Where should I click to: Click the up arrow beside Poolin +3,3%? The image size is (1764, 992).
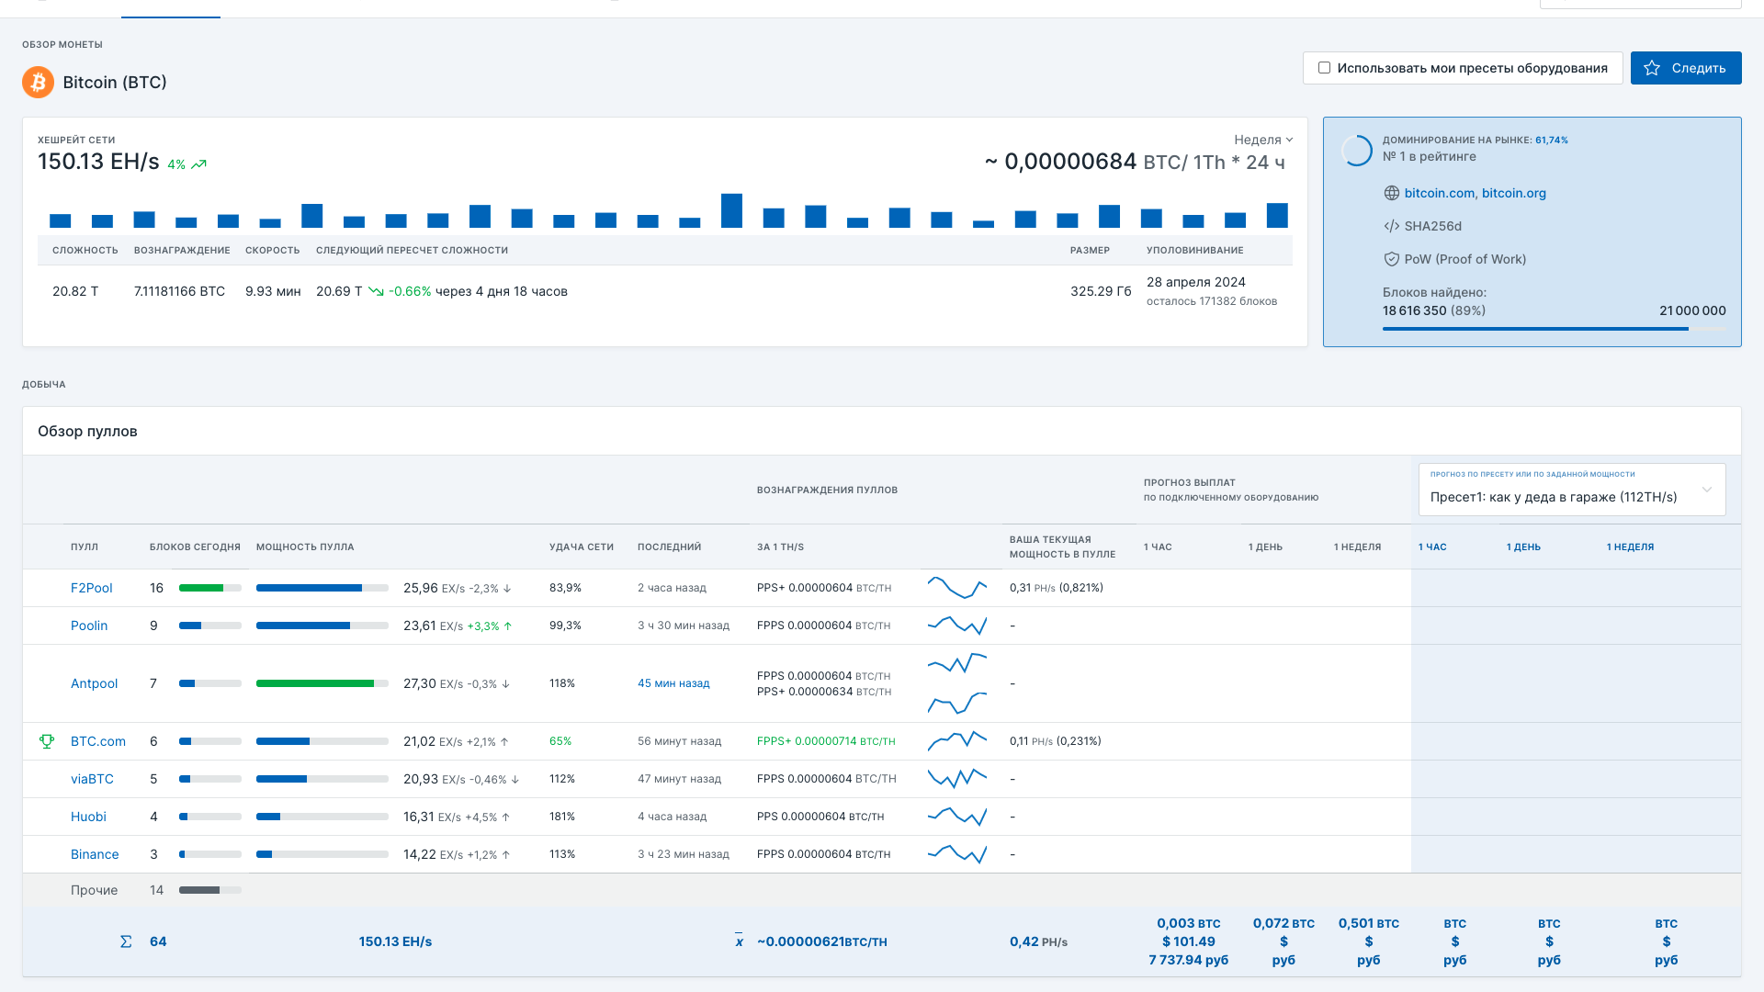507,626
